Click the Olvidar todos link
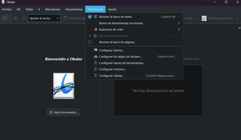The image size is (241, 140). point(192,59)
